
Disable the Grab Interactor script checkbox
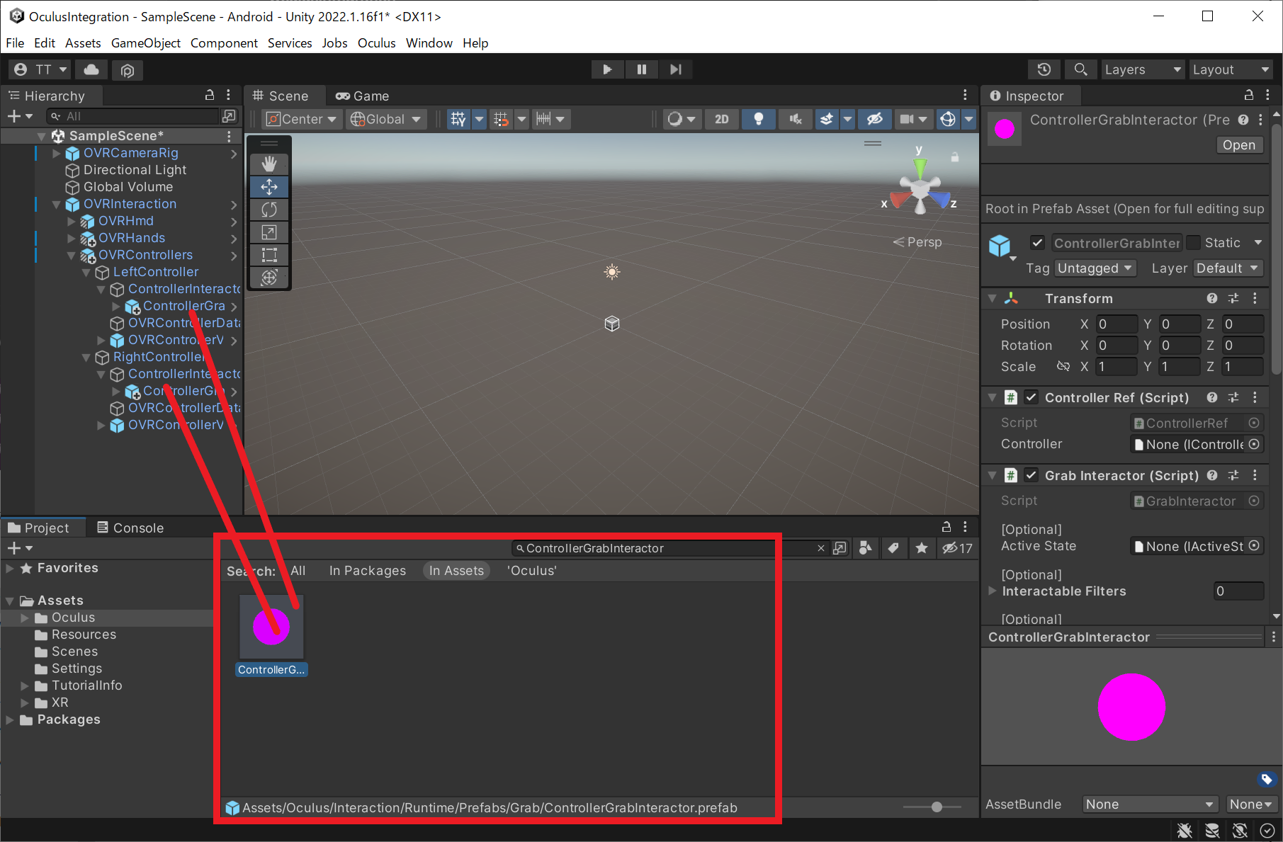pos(1031,475)
